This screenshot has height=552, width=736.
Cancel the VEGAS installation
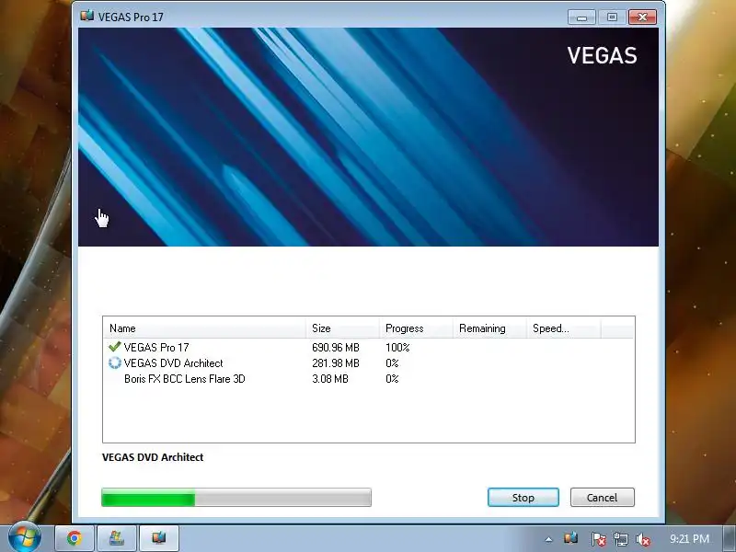[x=603, y=497]
